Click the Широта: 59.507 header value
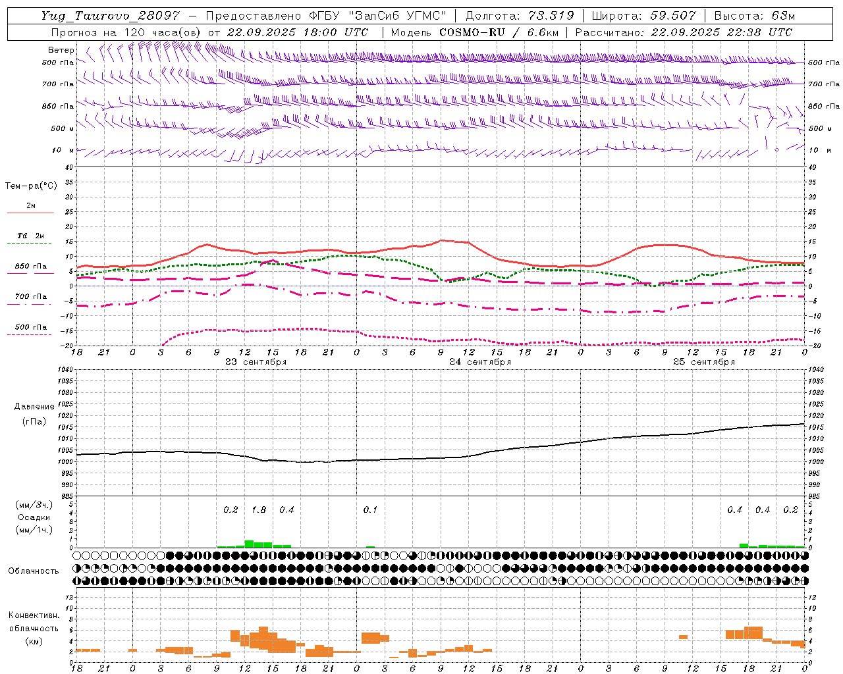The width and height of the screenshot is (843, 674). click(x=644, y=16)
